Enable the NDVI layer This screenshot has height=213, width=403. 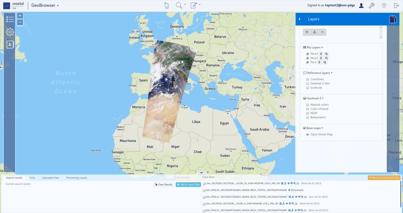(308, 113)
